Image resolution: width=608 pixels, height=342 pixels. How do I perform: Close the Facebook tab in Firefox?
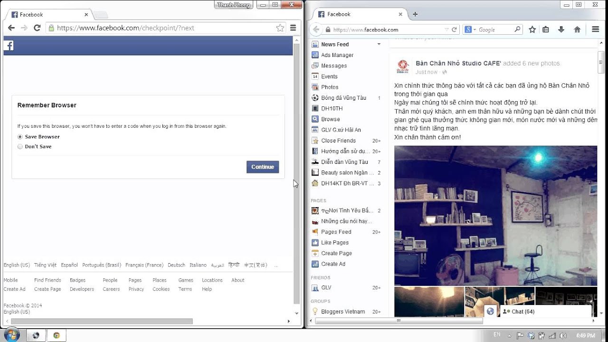pyautogui.click(x=400, y=14)
